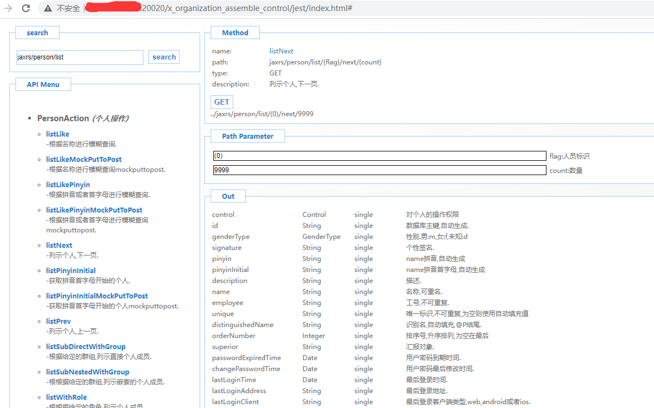Open the listSubNestedWithGroup API link
The width and height of the screenshot is (654, 408).
coord(88,372)
